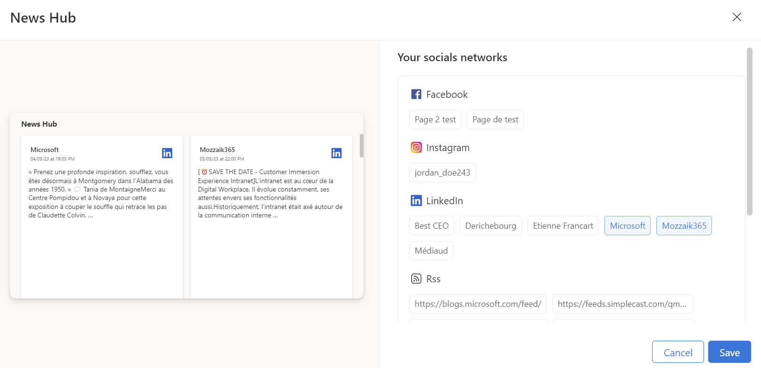Toggle the Derichebourg LinkedIn source
Viewport: 761px width, 368px height.
click(x=491, y=226)
